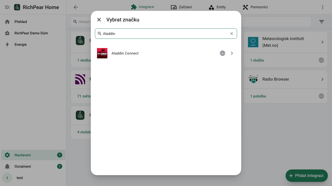Click the Přidat integraci button
332x186 pixels.
point(307,176)
